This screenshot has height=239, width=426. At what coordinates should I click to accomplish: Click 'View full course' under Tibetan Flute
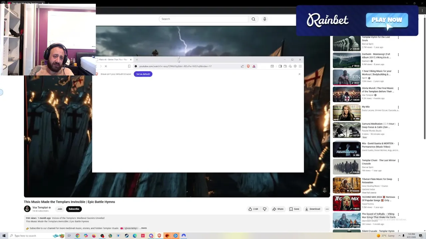pyautogui.click(x=369, y=193)
